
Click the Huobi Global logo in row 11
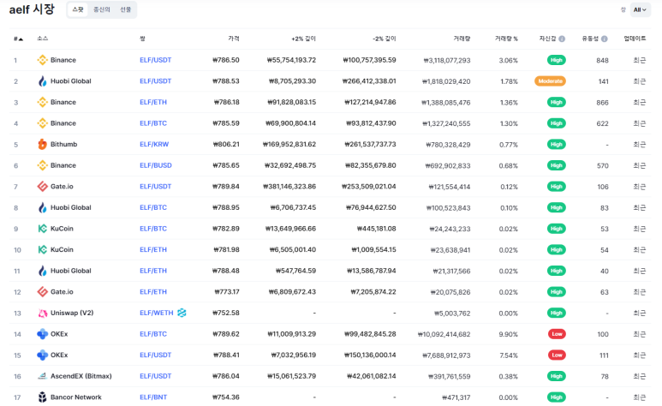click(42, 271)
